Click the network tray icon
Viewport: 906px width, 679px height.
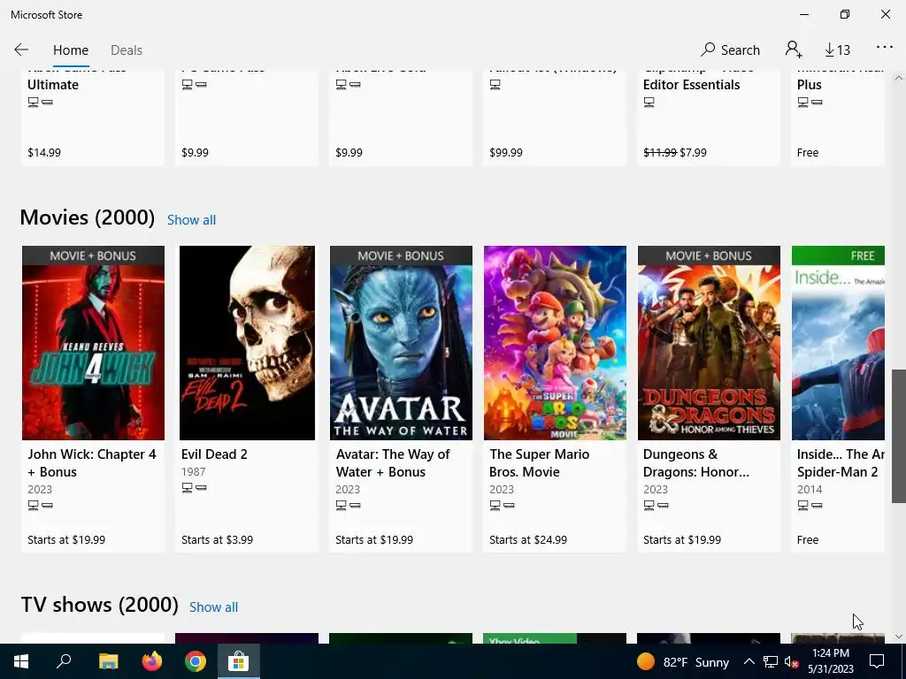pyautogui.click(x=771, y=661)
